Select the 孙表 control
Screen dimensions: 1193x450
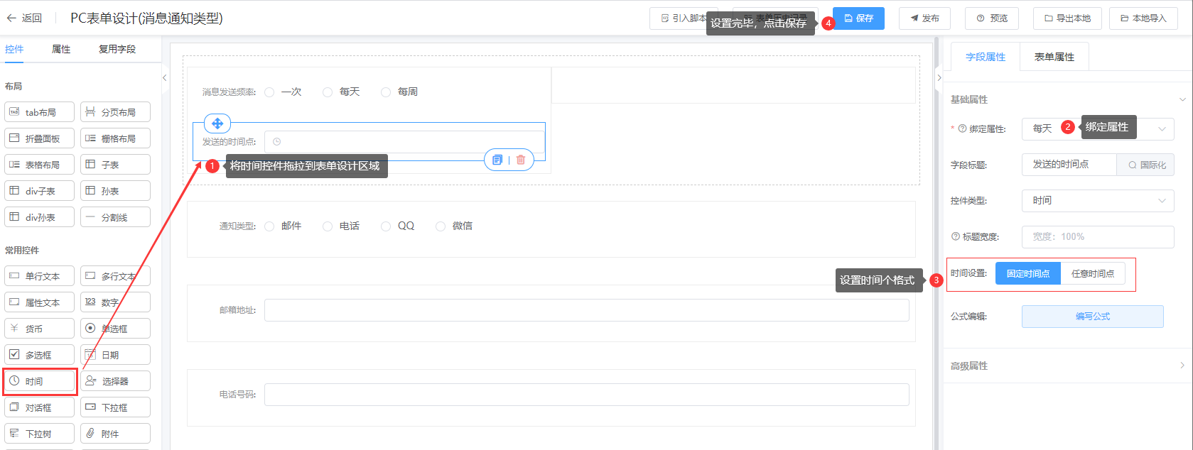point(115,191)
